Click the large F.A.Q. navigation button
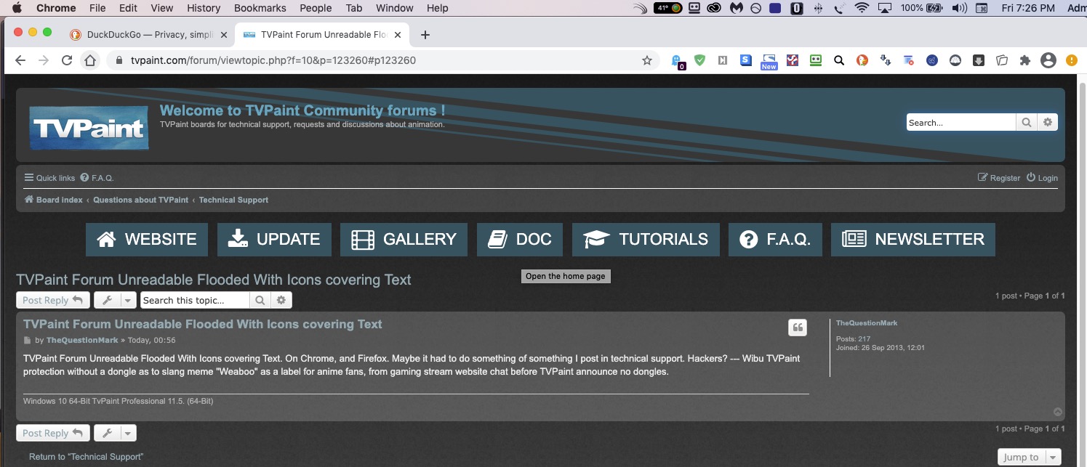 pos(775,240)
